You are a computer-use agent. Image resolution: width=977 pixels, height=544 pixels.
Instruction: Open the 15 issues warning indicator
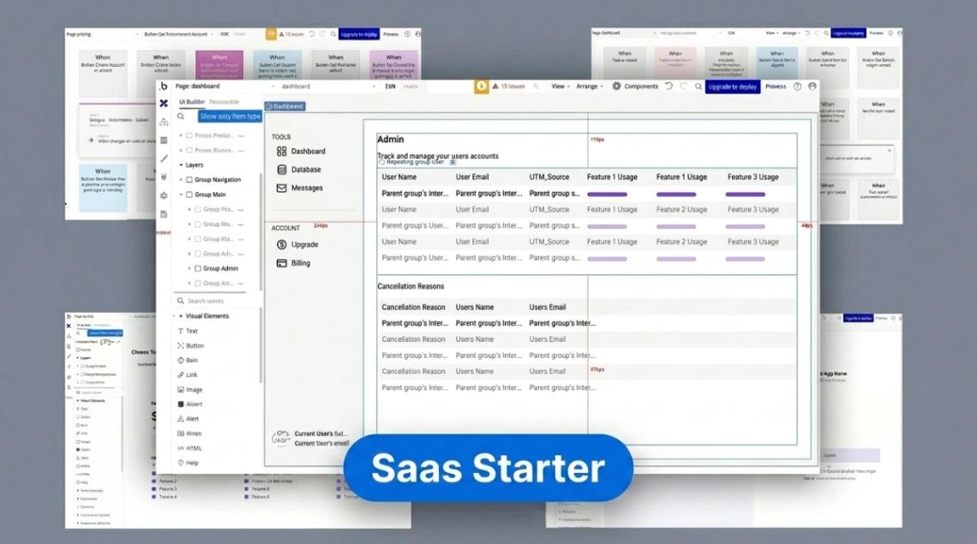coord(509,87)
